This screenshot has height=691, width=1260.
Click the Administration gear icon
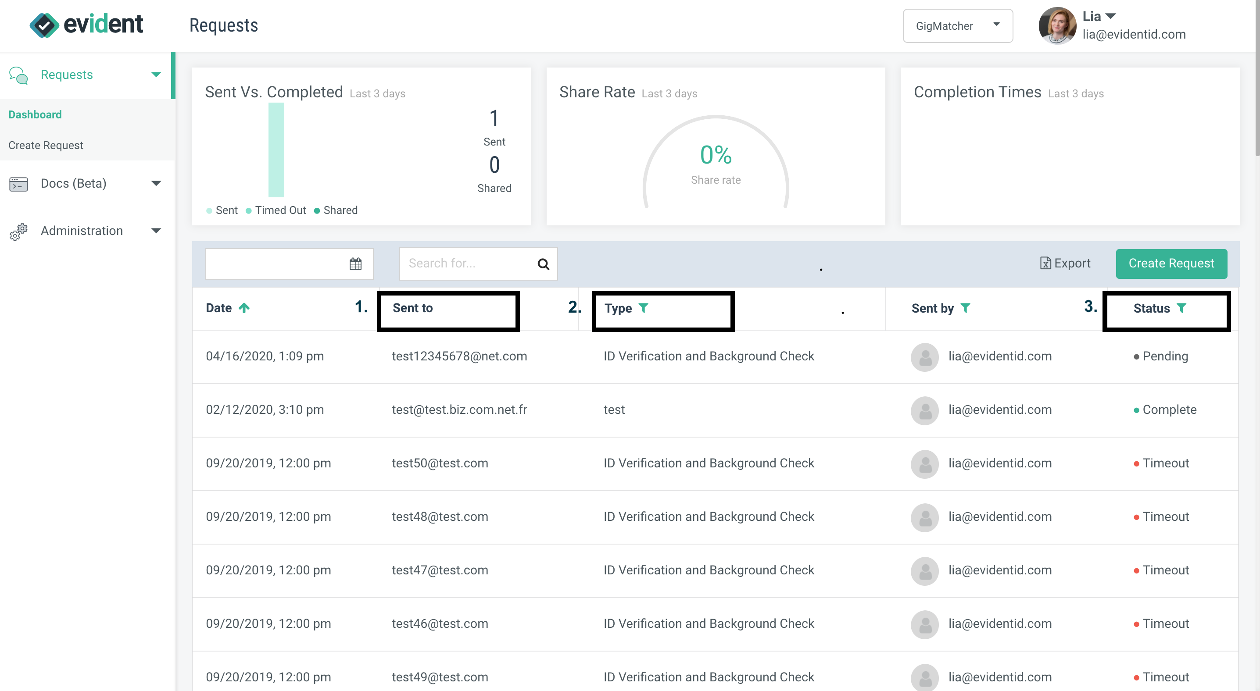[18, 232]
